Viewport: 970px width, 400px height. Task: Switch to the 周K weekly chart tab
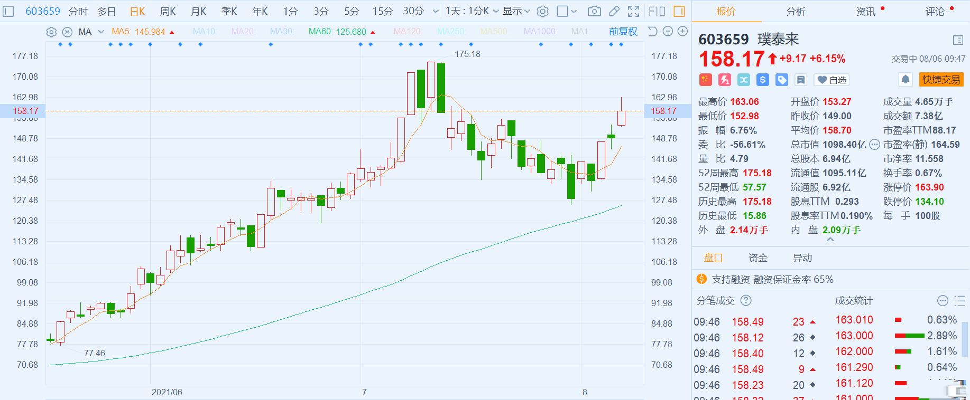(168, 11)
